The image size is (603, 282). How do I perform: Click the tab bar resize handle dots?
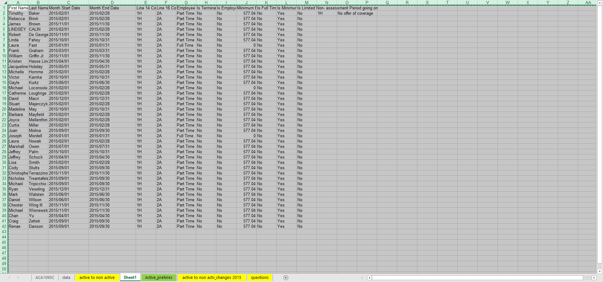pyautogui.click(x=362, y=278)
